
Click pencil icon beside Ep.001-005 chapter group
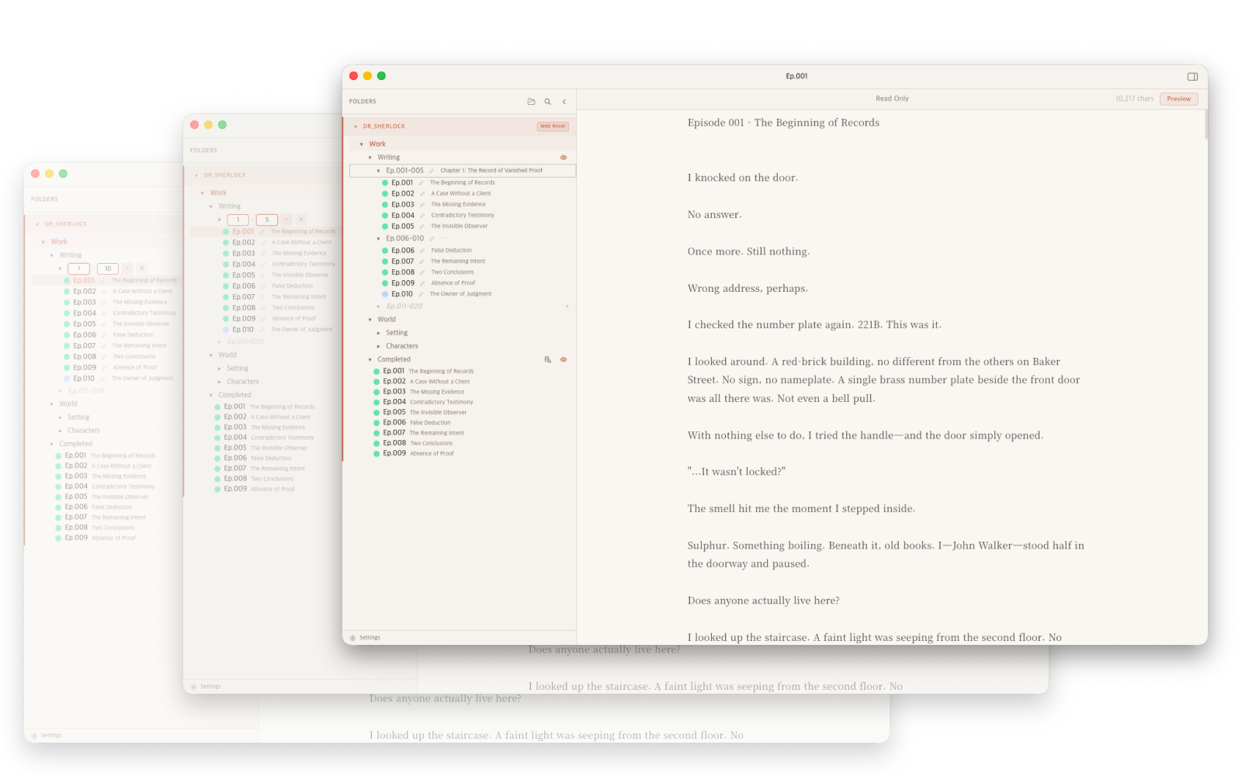pos(432,171)
